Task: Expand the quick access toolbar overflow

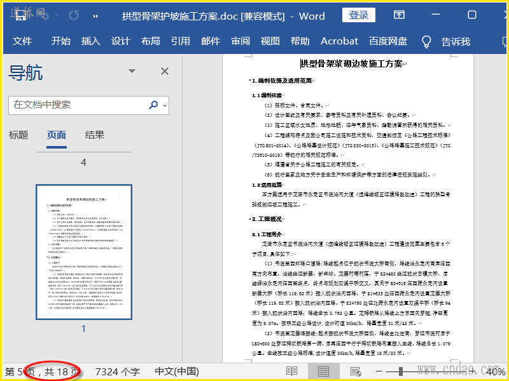Action: click(96, 16)
